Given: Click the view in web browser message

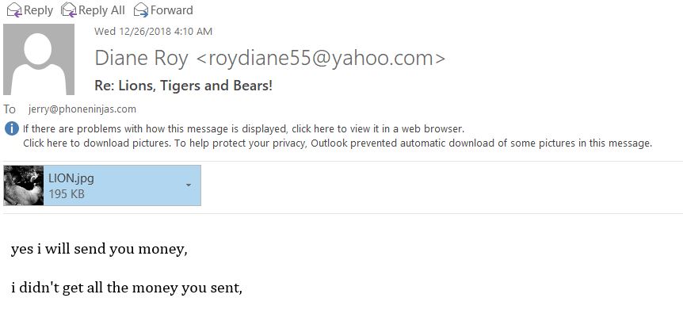Looking at the screenshot, I should pos(243,129).
